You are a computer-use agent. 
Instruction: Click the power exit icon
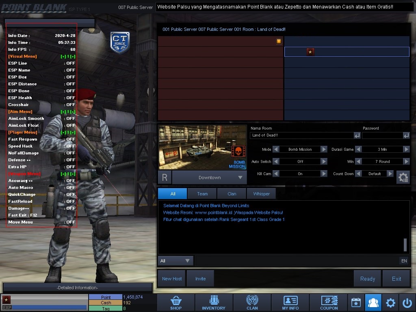pyautogui.click(x=407, y=302)
